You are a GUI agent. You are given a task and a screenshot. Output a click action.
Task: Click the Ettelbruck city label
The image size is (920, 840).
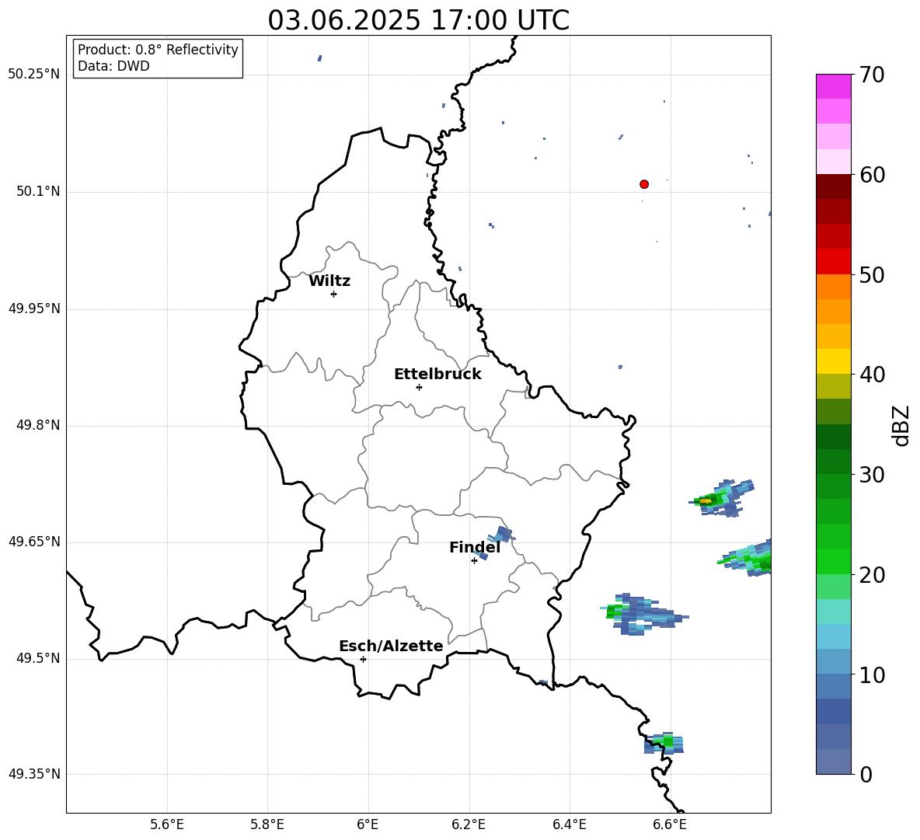click(x=437, y=375)
